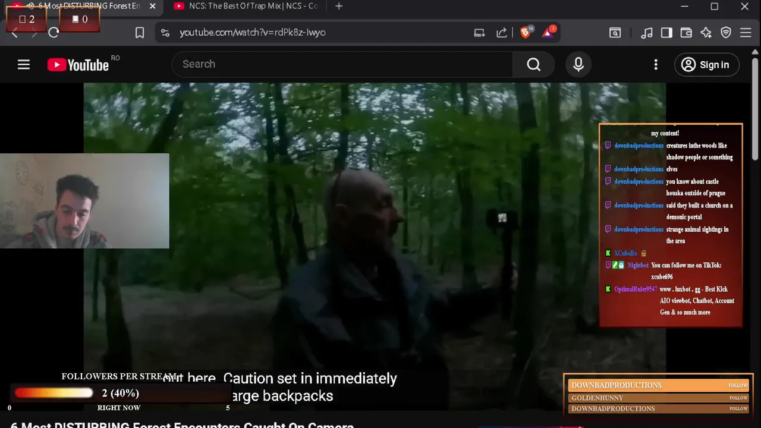The image size is (761, 428).
Task: Toggle the browser sidebar panel
Action: 666,33
